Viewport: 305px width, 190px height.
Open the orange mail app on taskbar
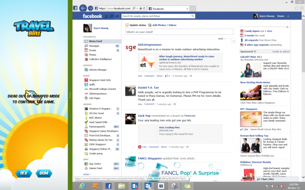tap(95, 186)
